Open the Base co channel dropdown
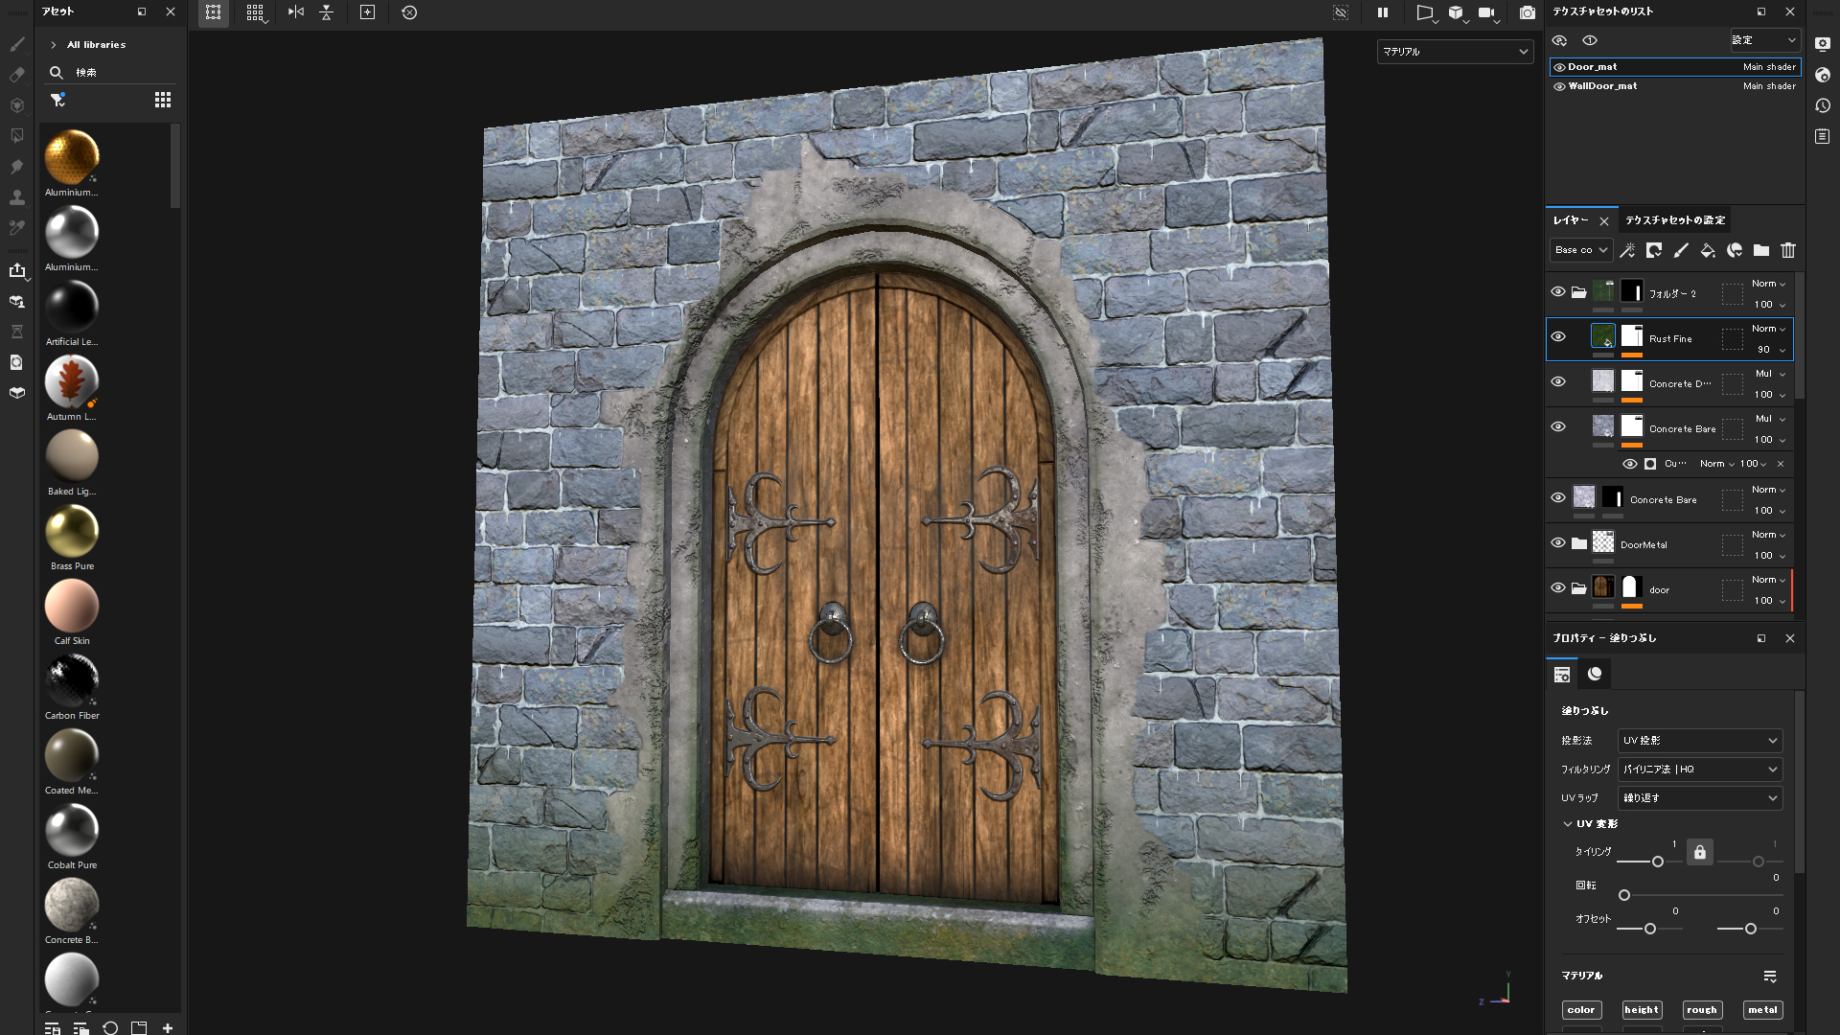The width and height of the screenshot is (1840, 1035). (x=1581, y=250)
